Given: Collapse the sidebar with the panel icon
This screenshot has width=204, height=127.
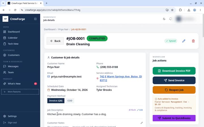Looking at the screenshot, I should 35,19.
